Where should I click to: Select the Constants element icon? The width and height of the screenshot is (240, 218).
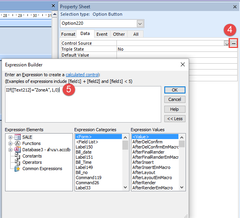coord(17,156)
